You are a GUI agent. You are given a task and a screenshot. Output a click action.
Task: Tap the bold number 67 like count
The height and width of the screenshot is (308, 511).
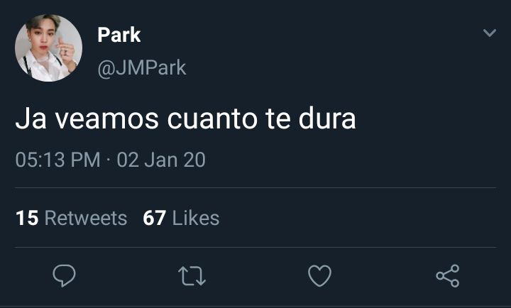[155, 218]
